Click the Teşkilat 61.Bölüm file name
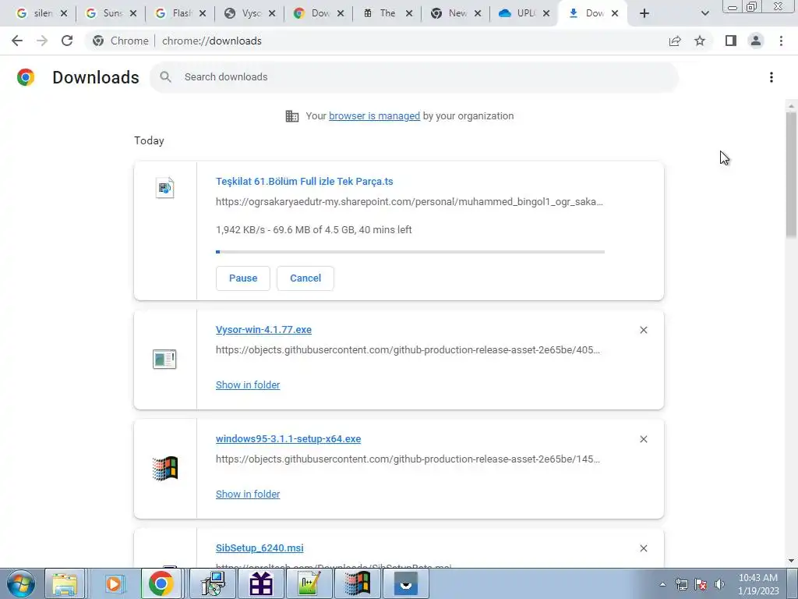 click(305, 181)
